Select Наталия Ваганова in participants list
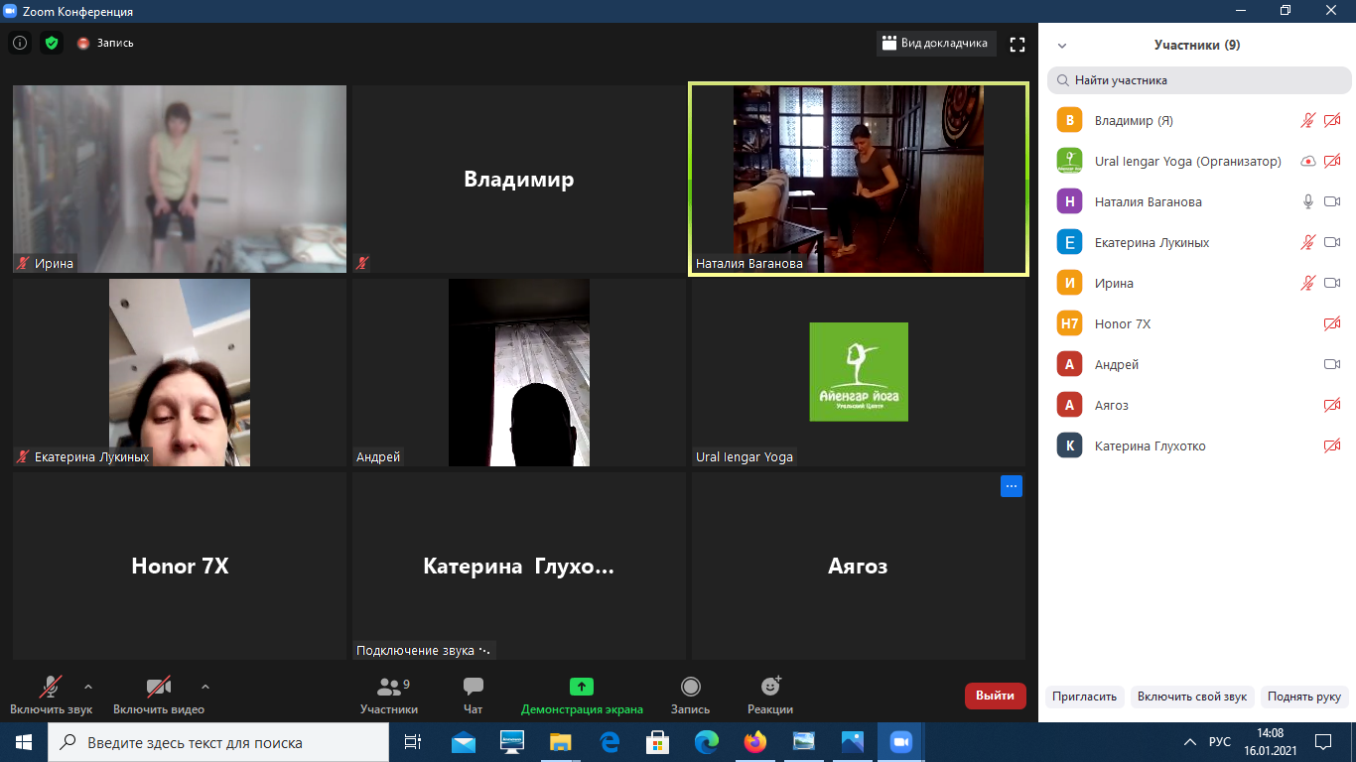Screen dimensions: 1356x762 tap(1148, 201)
